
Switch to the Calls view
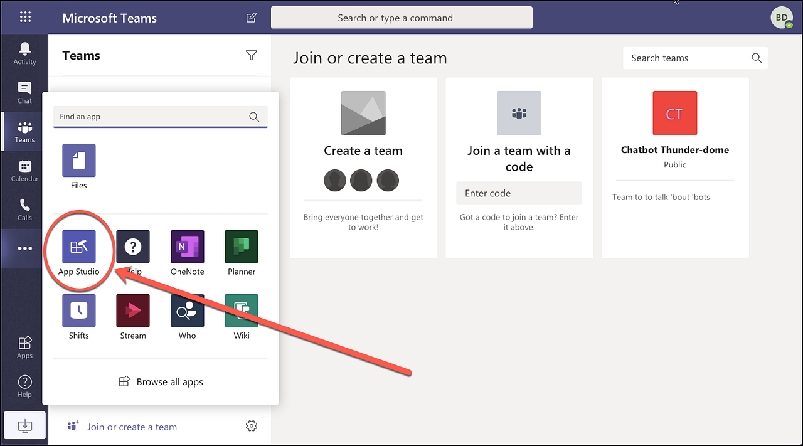click(24, 209)
